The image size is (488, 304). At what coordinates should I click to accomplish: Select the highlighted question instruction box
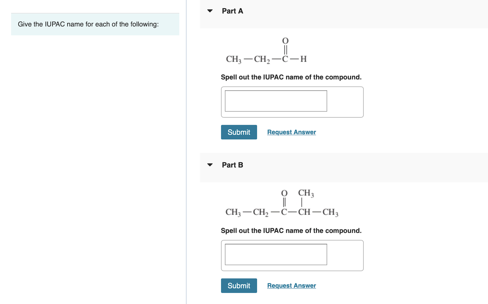(x=95, y=24)
